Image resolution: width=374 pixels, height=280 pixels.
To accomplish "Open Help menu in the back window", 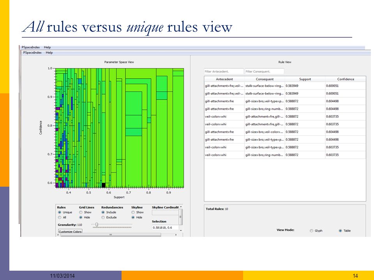I will pyautogui.click(x=47, y=47).
